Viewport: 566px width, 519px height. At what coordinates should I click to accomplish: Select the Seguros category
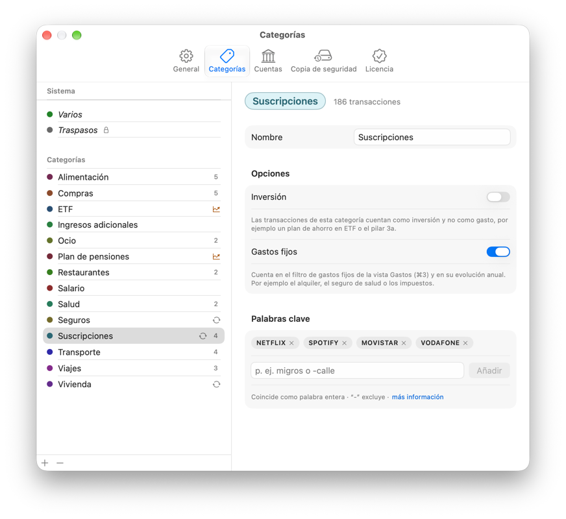coord(134,320)
